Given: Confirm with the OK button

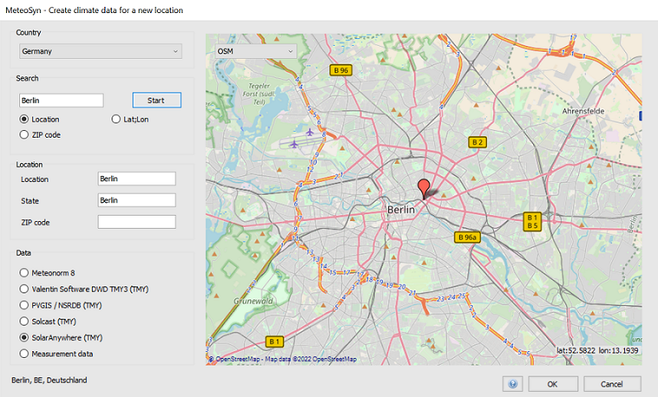Looking at the screenshot, I should (553, 384).
